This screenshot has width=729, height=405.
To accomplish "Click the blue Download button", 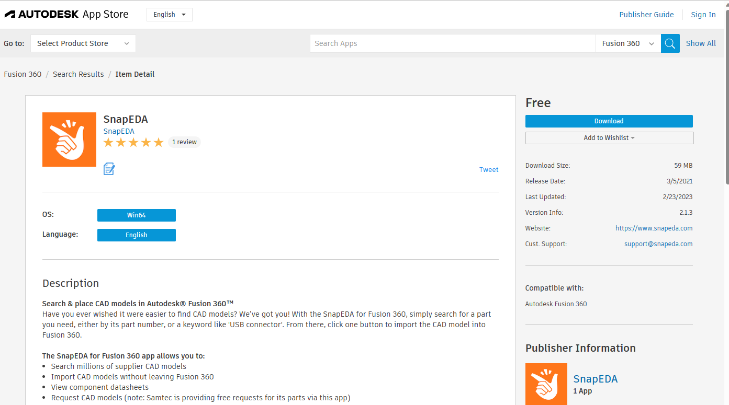I will tap(609, 121).
